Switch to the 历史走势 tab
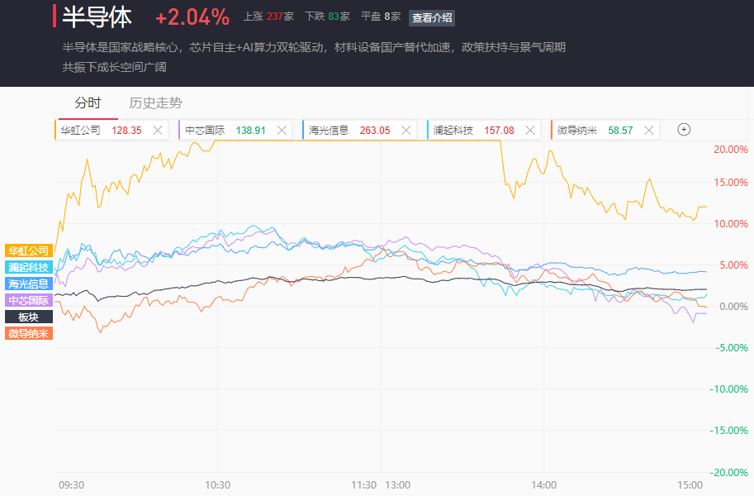 (x=155, y=103)
